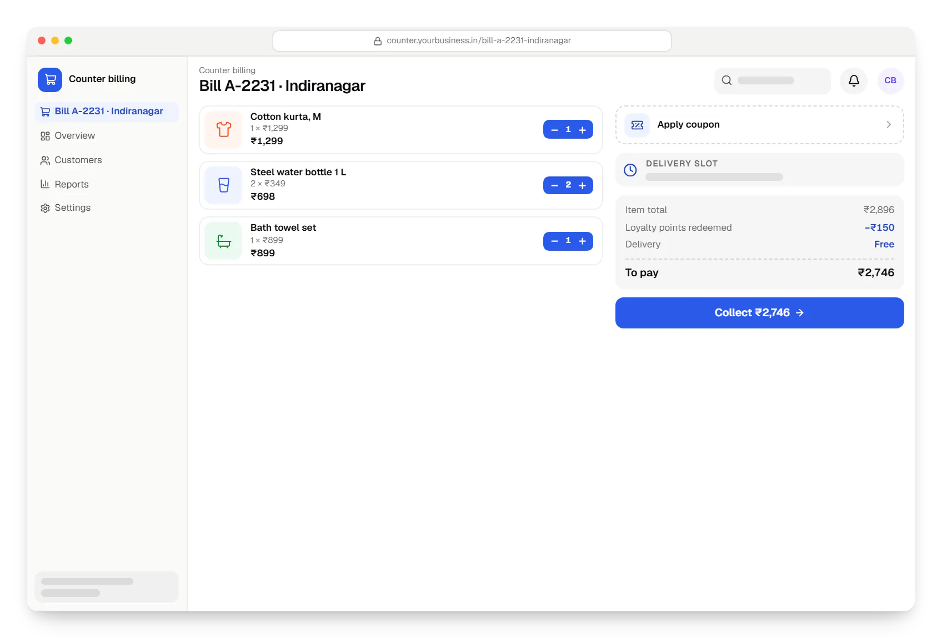The height and width of the screenshot is (638, 942).
Task: Click the search magnifier icon
Action: pos(726,80)
